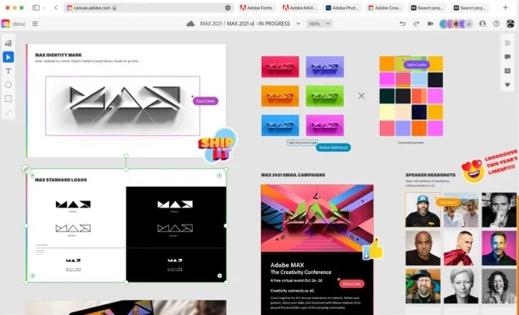Select the Line tool
The width and height of the screenshot is (519, 315).
coord(9,113)
